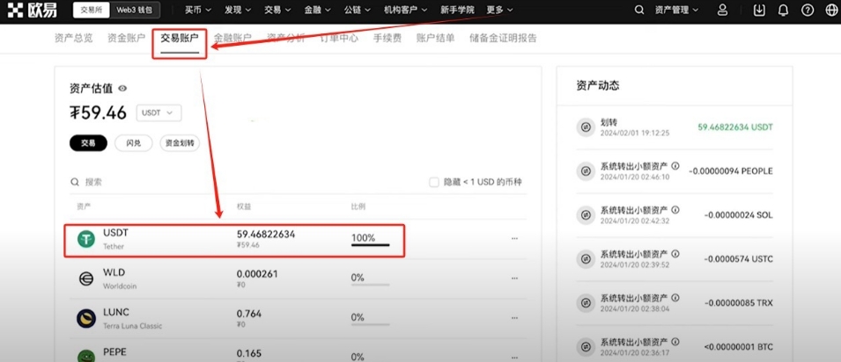The image size is (841, 362).
Task: Click the 闪兑 button
Action: tap(134, 143)
